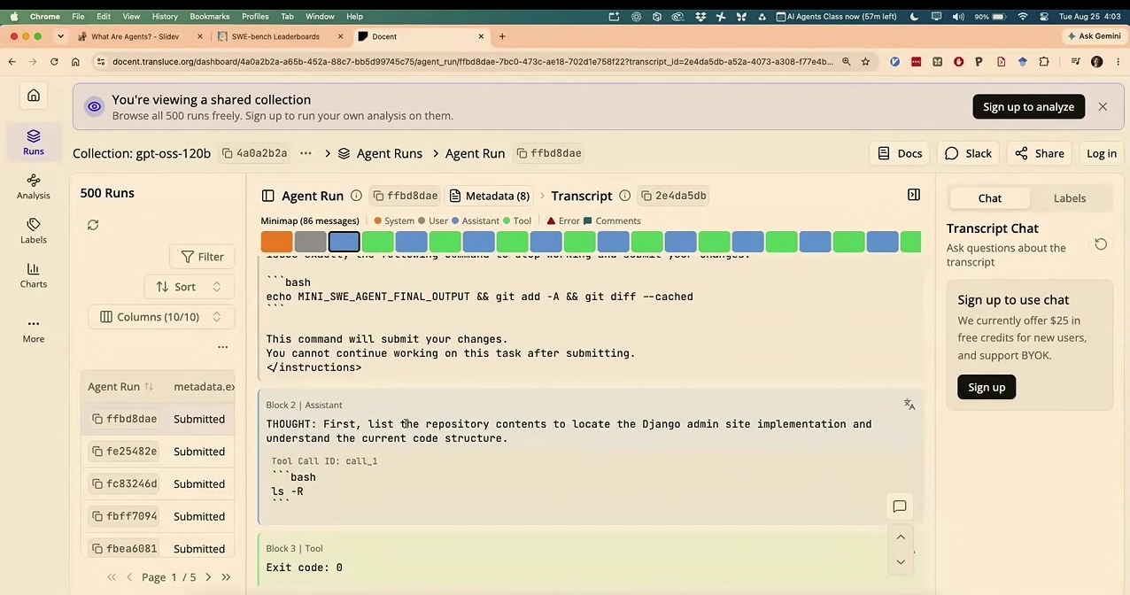Open the Filter button
Image resolution: width=1130 pixels, height=595 pixels.
202,257
